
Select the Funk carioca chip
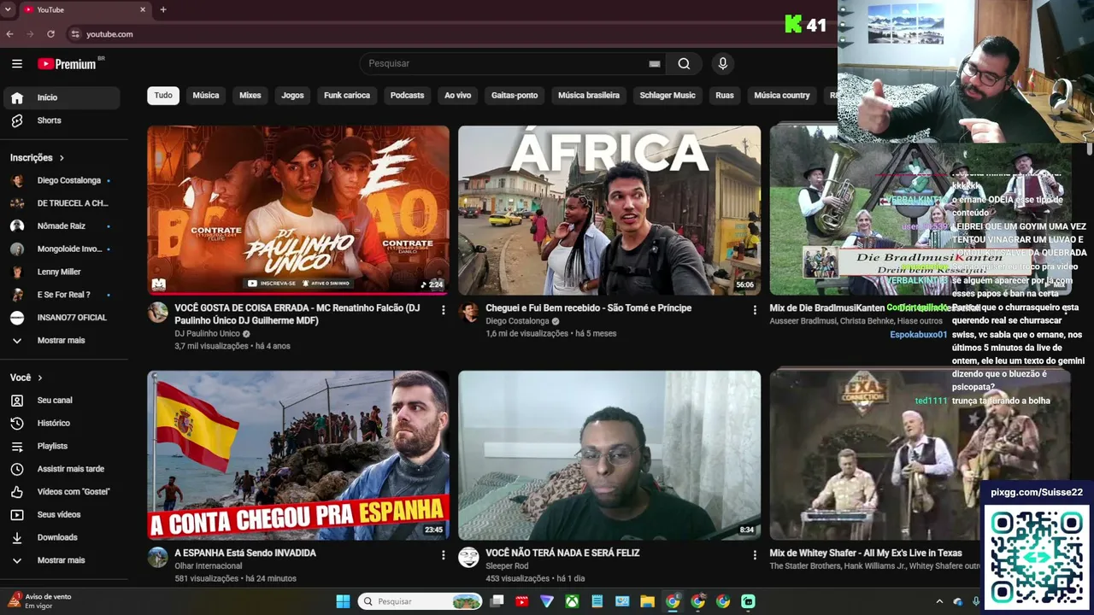pos(347,96)
